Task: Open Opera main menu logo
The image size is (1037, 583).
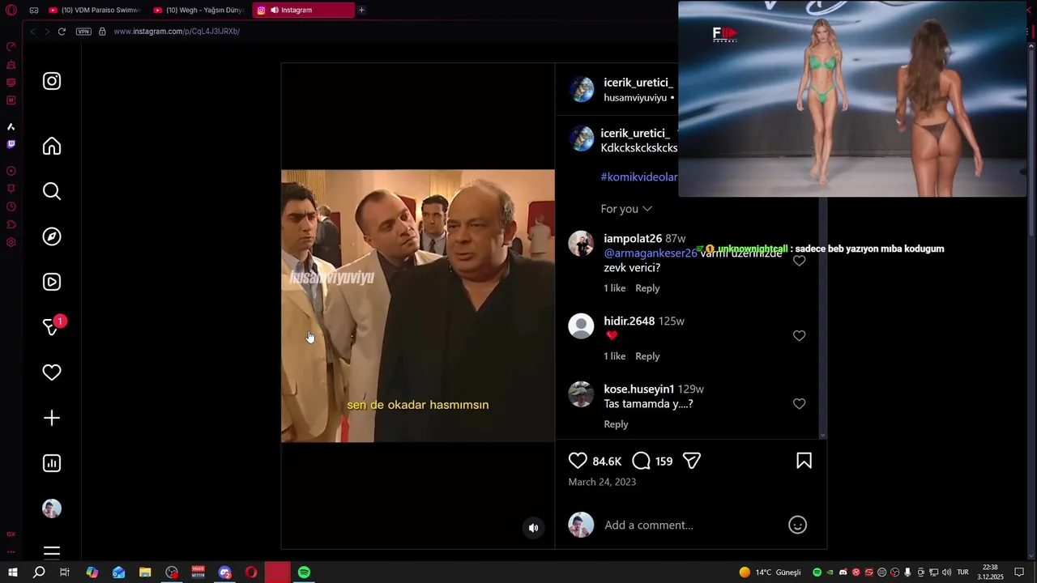Action: (11, 10)
